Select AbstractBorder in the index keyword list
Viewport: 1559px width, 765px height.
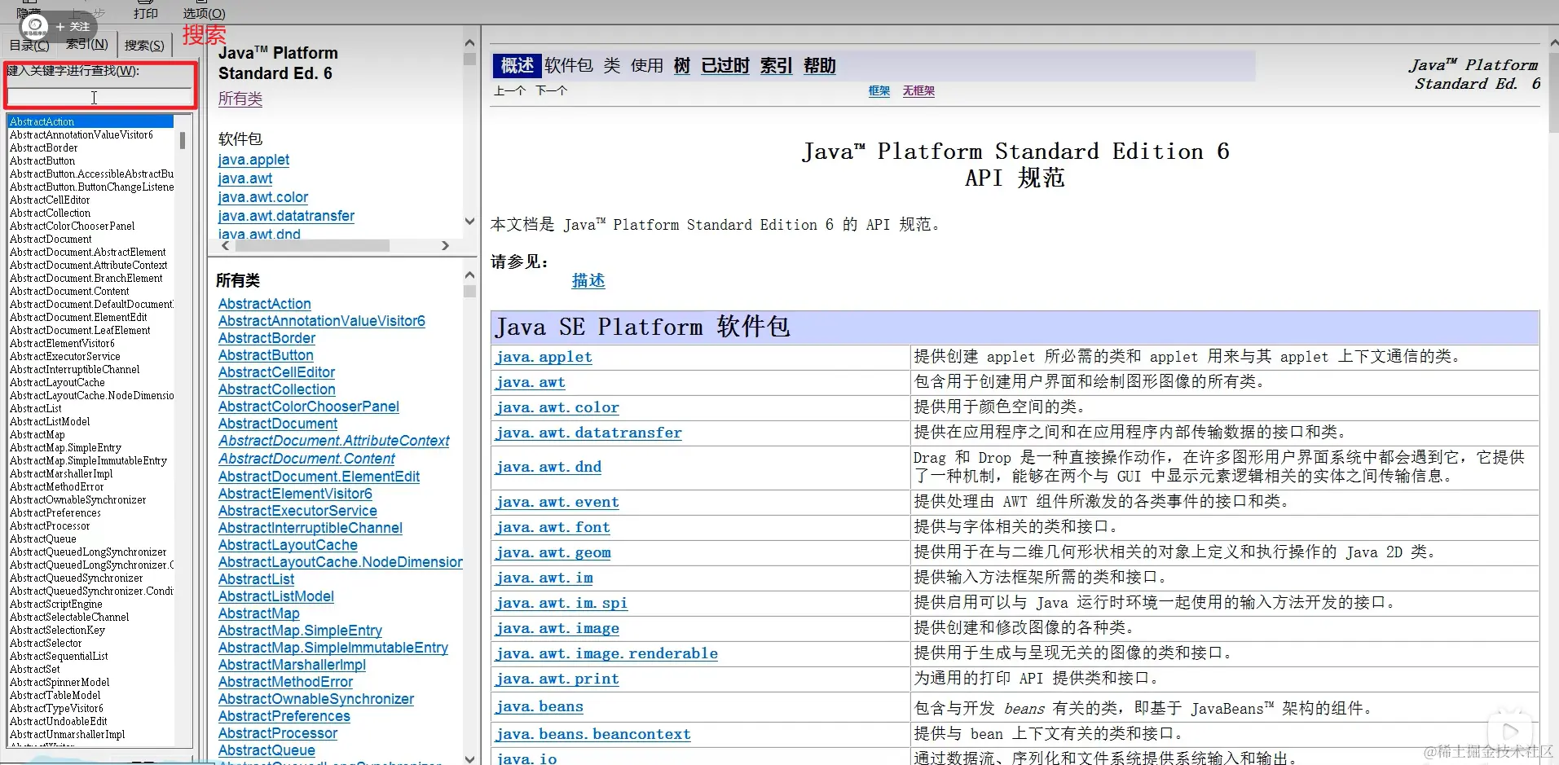pyautogui.click(x=44, y=147)
